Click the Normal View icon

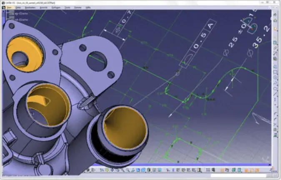pyautogui.click(x=133, y=170)
